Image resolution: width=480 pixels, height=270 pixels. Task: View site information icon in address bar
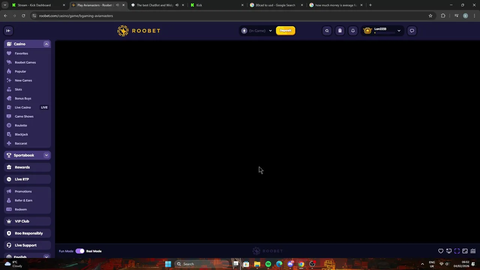point(34,16)
